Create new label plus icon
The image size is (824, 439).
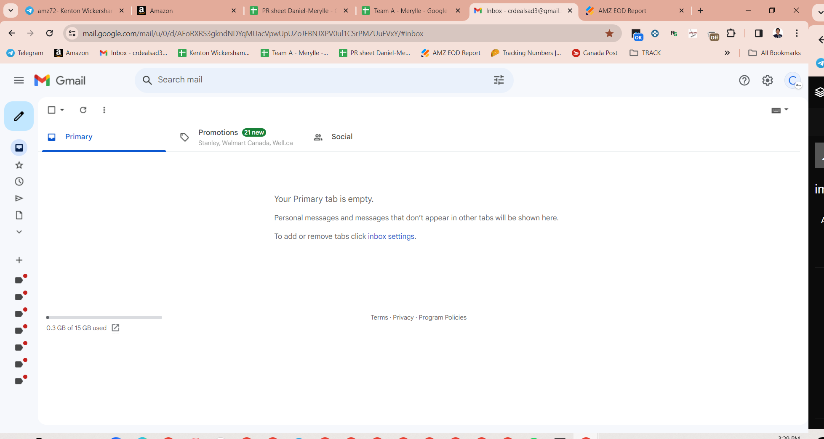pos(19,260)
